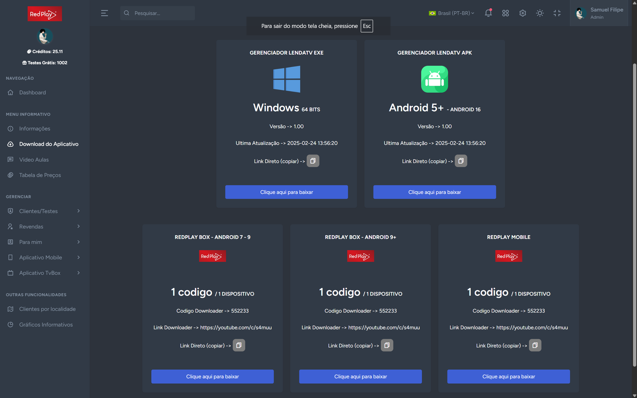
Task: Click the Download do Aplicativo cloud icon
Action: (x=10, y=144)
